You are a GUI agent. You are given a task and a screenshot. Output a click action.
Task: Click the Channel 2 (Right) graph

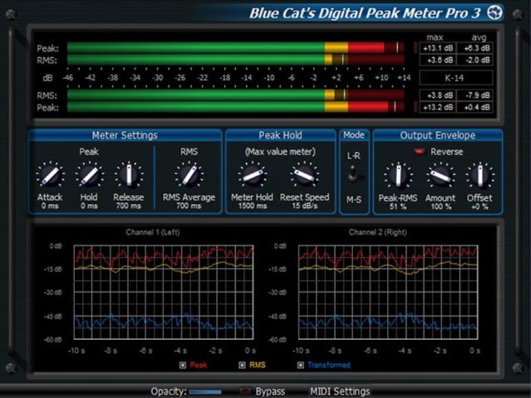[388, 292]
